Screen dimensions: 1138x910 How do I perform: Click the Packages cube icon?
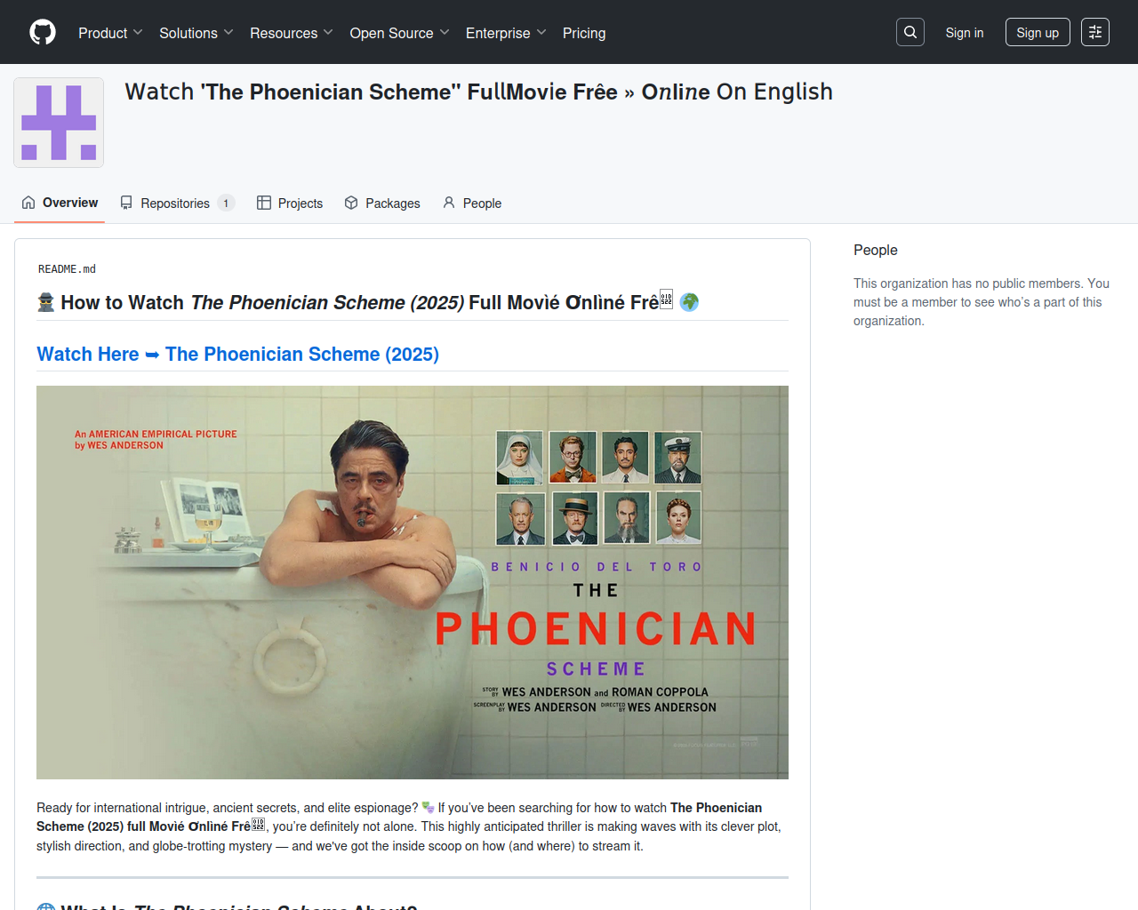(x=351, y=203)
